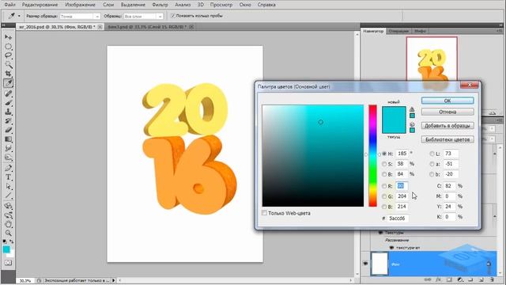Image resolution: width=506 pixels, height=285 pixels.
Task: Select the Healing Brush tool
Action: (8, 93)
